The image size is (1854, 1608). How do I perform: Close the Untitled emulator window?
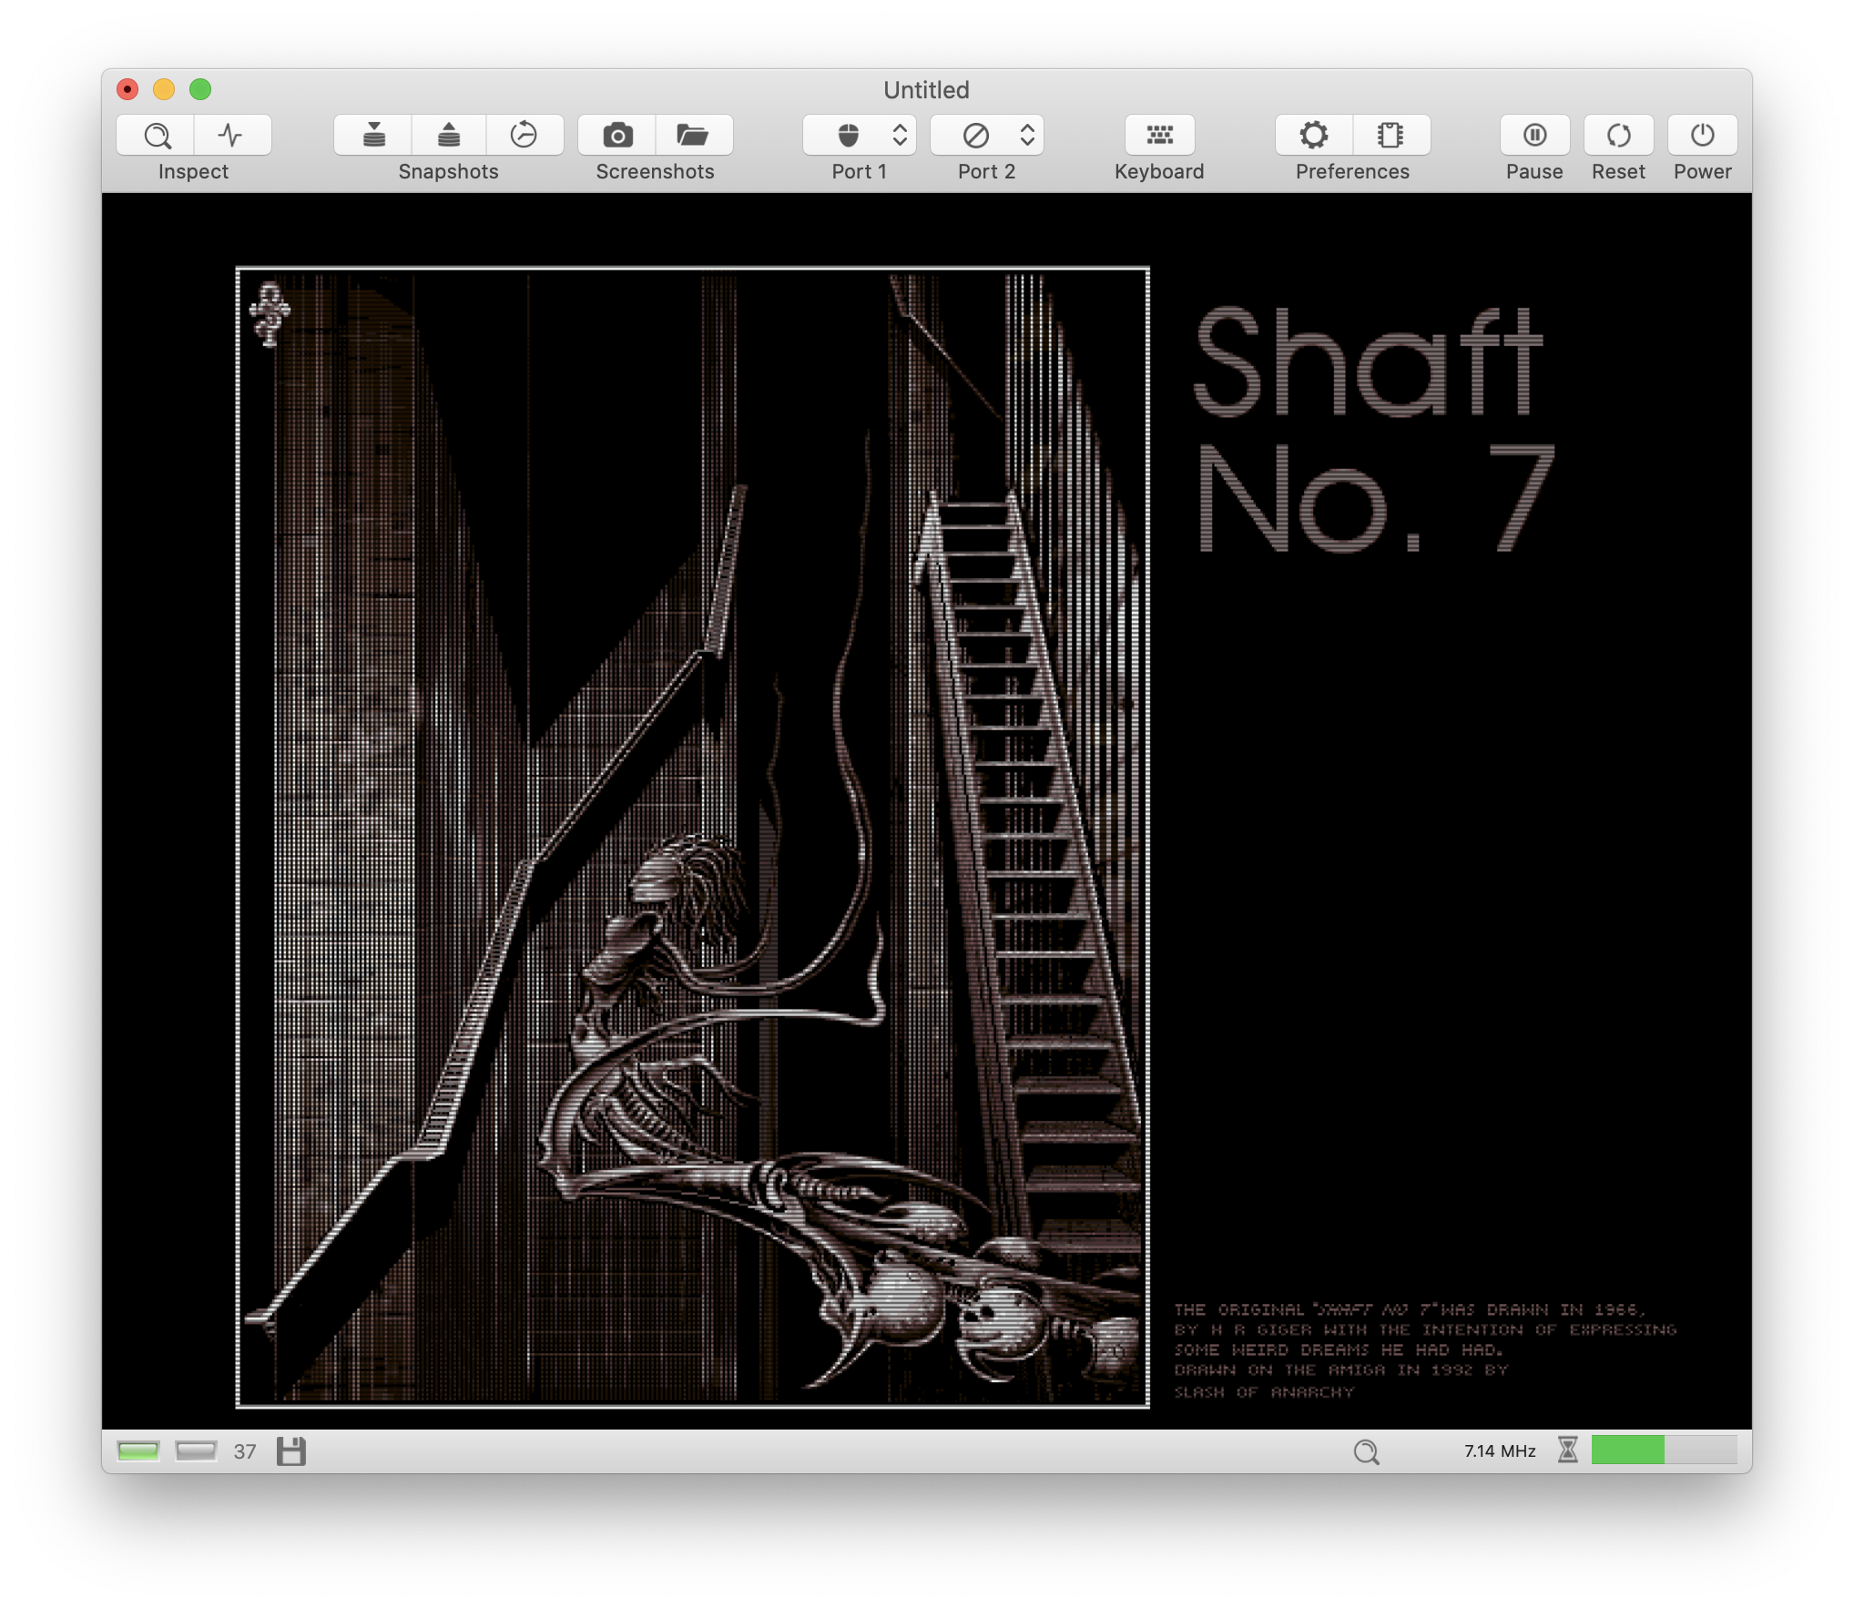[x=127, y=89]
